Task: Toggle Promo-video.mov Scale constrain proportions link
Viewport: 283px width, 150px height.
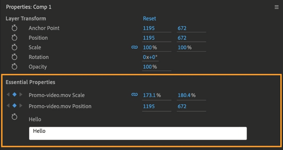Action: click(x=134, y=95)
